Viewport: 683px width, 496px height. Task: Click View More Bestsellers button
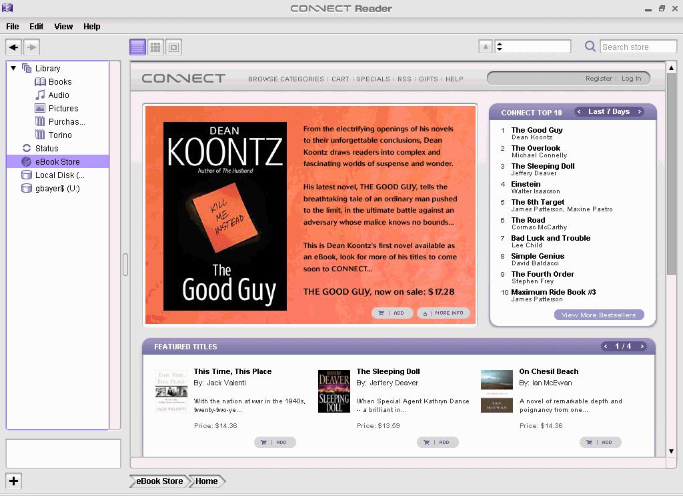(598, 315)
